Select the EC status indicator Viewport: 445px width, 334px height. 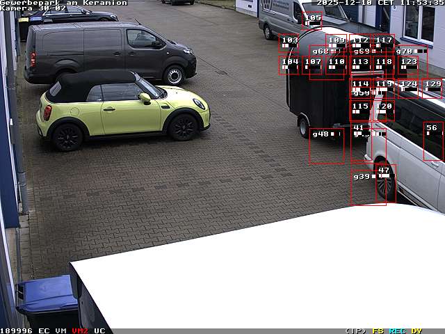(44, 331)
